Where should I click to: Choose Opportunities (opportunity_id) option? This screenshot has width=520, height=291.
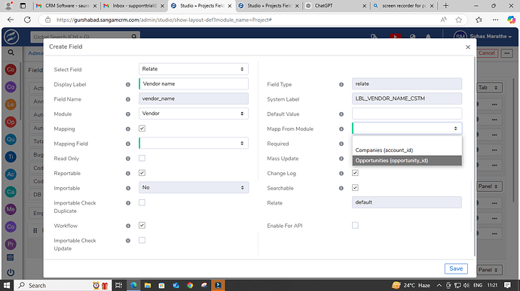point(407,161)
